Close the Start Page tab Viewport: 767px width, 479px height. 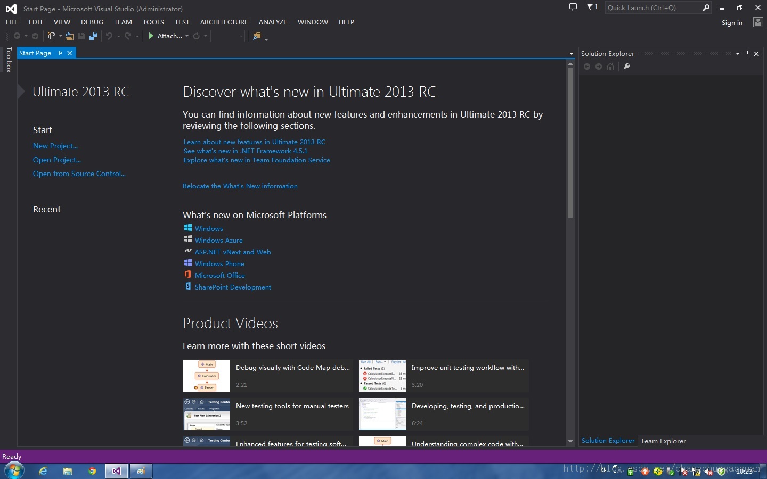[70, 53]
